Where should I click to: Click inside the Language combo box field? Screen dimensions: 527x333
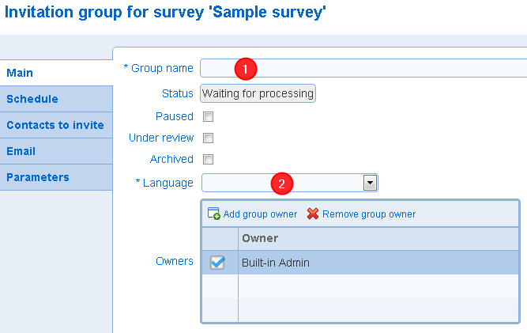point(283,183)
